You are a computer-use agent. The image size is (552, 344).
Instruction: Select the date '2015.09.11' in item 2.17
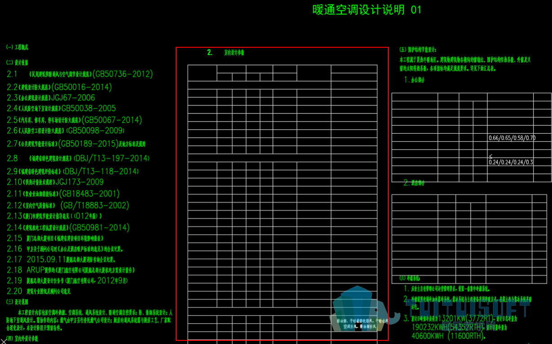click(46, 259)
